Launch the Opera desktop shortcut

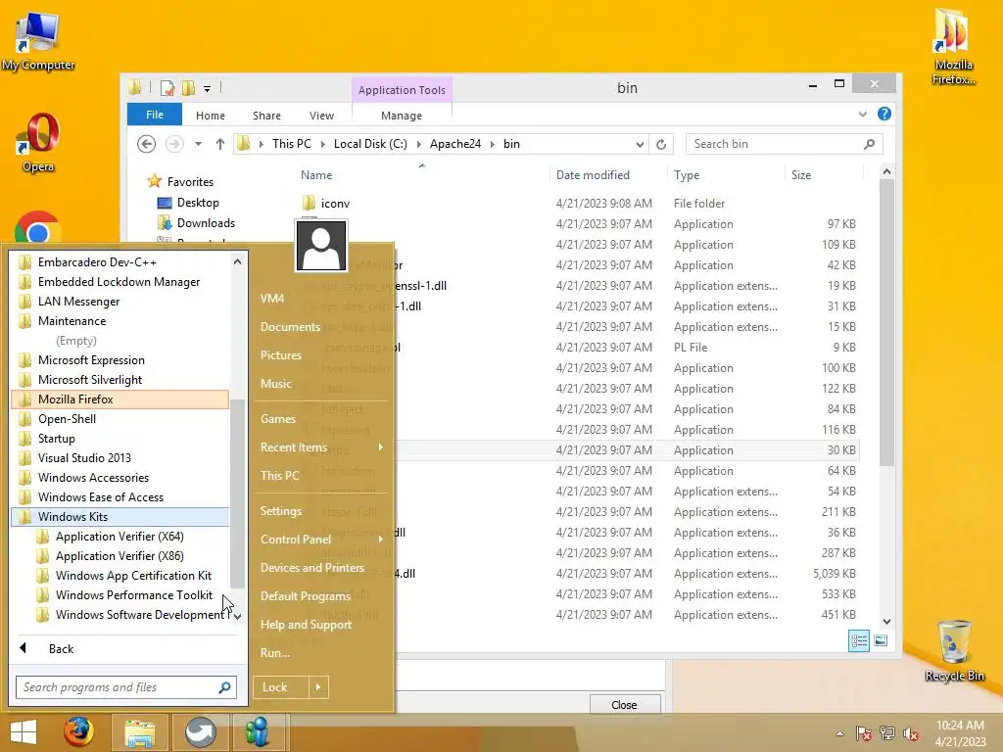click(x=38, y=142)
